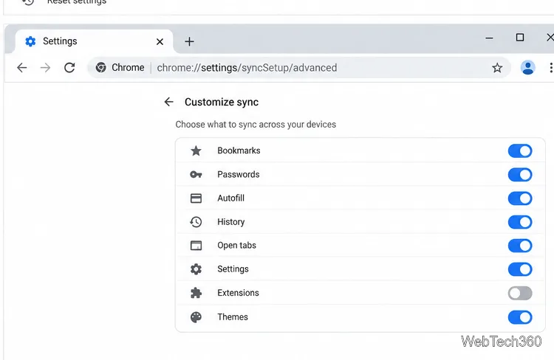Bookmark this page with star icon
This screenshot has height=360, width=554.
point(497,67)
